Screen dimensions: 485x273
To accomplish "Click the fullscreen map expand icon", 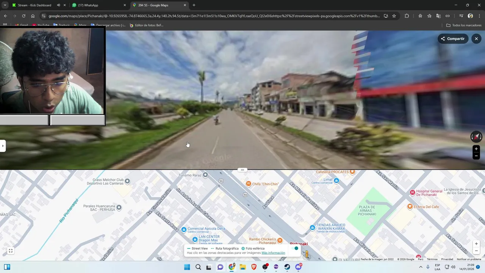I will (11, 251).
